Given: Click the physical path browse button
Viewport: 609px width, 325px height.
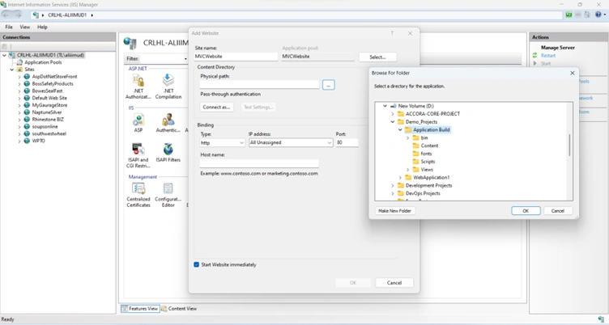Looking at the screenshot, I should pyautogui.click(x=329, y=85).
